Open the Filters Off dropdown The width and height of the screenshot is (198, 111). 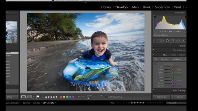176,103
